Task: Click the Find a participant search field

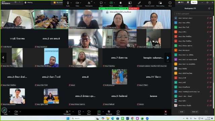Action: pyautogui.click(x=193, y=14)
